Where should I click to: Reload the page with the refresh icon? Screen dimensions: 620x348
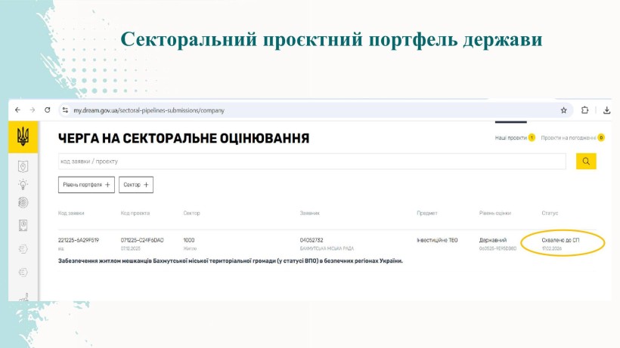click(48, 110)
